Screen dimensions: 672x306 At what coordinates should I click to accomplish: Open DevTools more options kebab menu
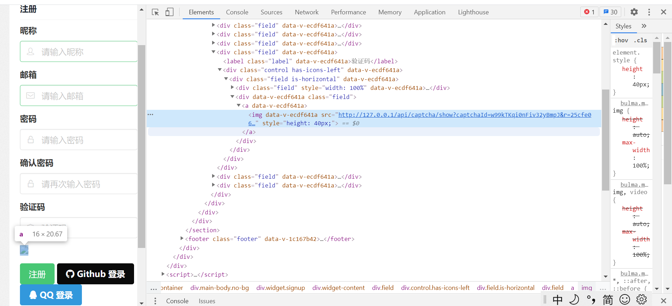(649, 12)
